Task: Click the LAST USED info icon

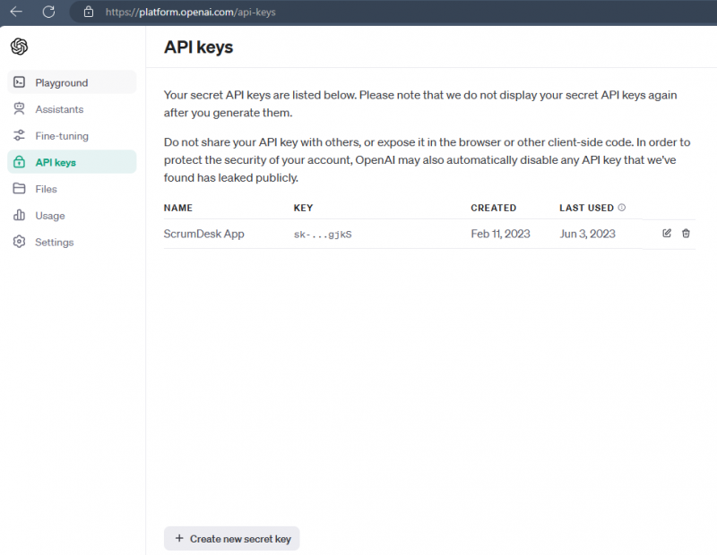Action: pos(622,207)
